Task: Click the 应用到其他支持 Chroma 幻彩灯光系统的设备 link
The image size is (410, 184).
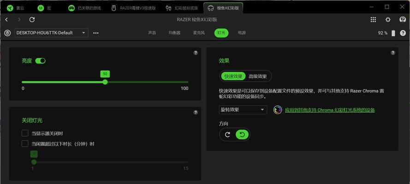Action: pos(330,110)
